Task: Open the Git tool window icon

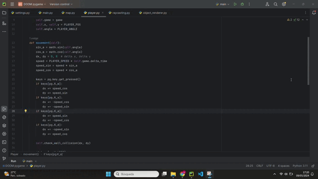Action: tap(4, 159)
